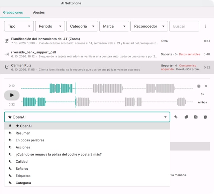Select the Carmen Ruiz recording row
This screenshot has height=194, width=214.
pyautogui.click(x=107, y=67)
